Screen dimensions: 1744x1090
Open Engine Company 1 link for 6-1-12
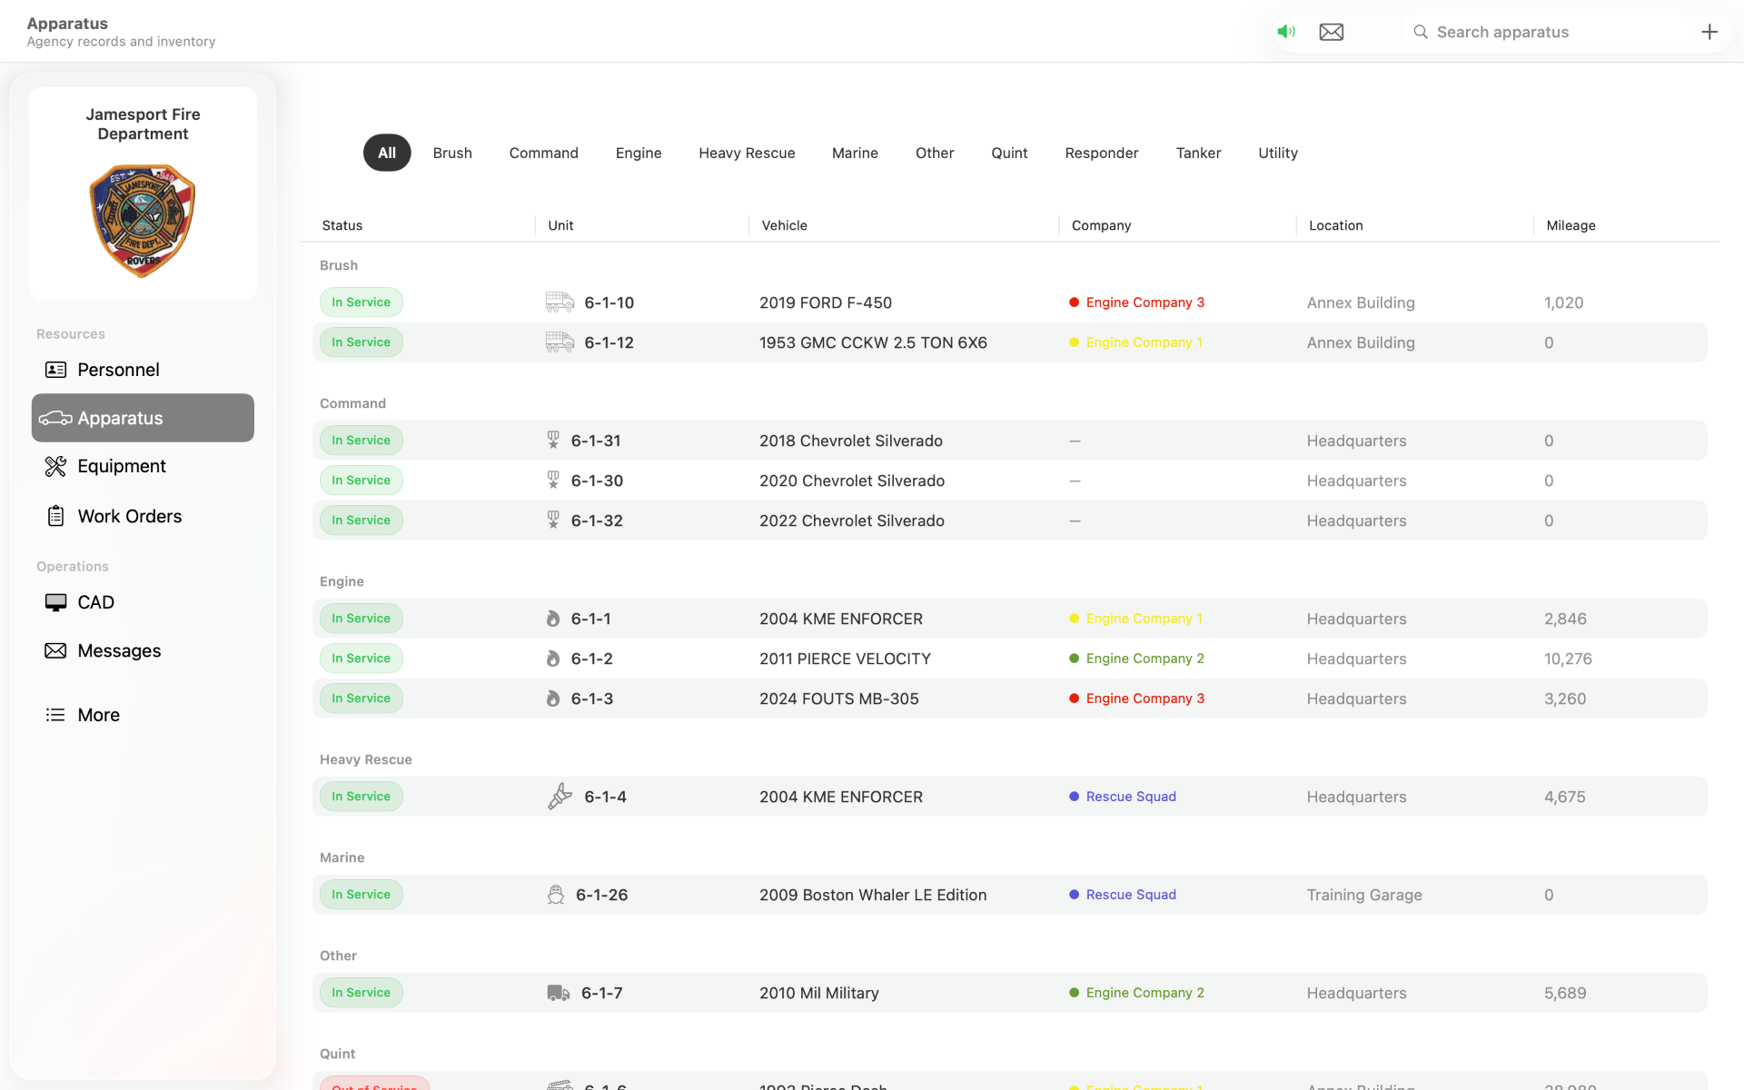point(1144,342)
